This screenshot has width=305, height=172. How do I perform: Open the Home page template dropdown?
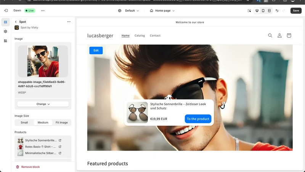(165, 11)
